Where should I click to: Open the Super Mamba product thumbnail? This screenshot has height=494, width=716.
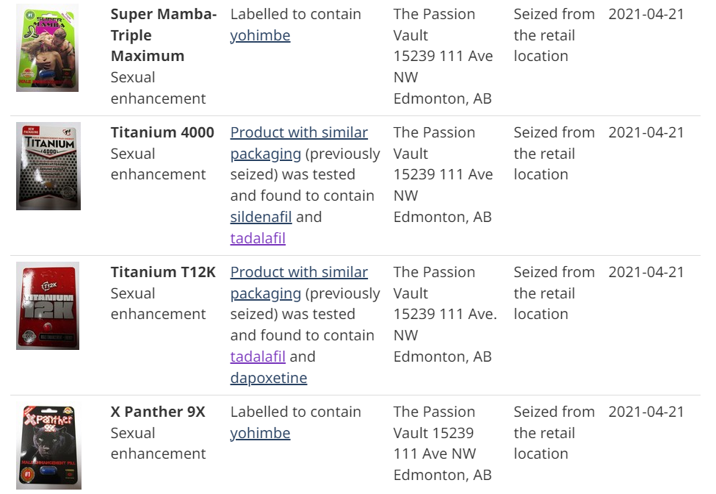pos(47,48)
